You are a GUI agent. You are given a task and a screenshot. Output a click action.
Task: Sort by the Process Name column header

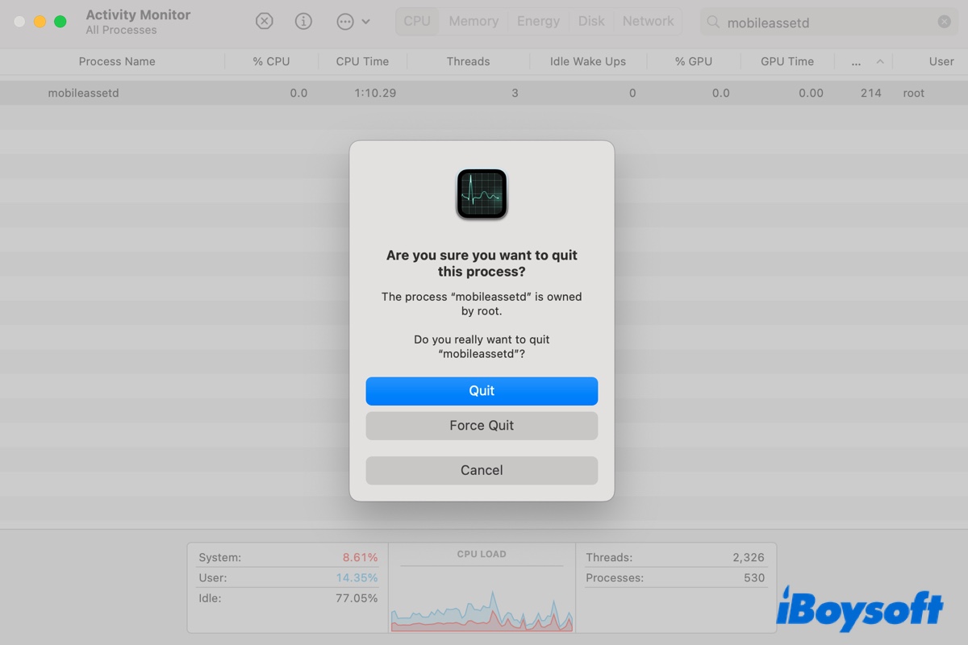[117, 61]
